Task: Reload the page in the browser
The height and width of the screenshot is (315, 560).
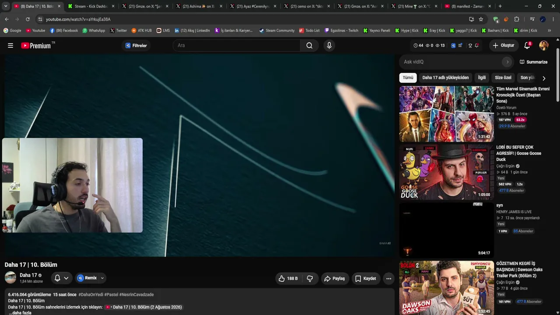Action: click(28, 19)
